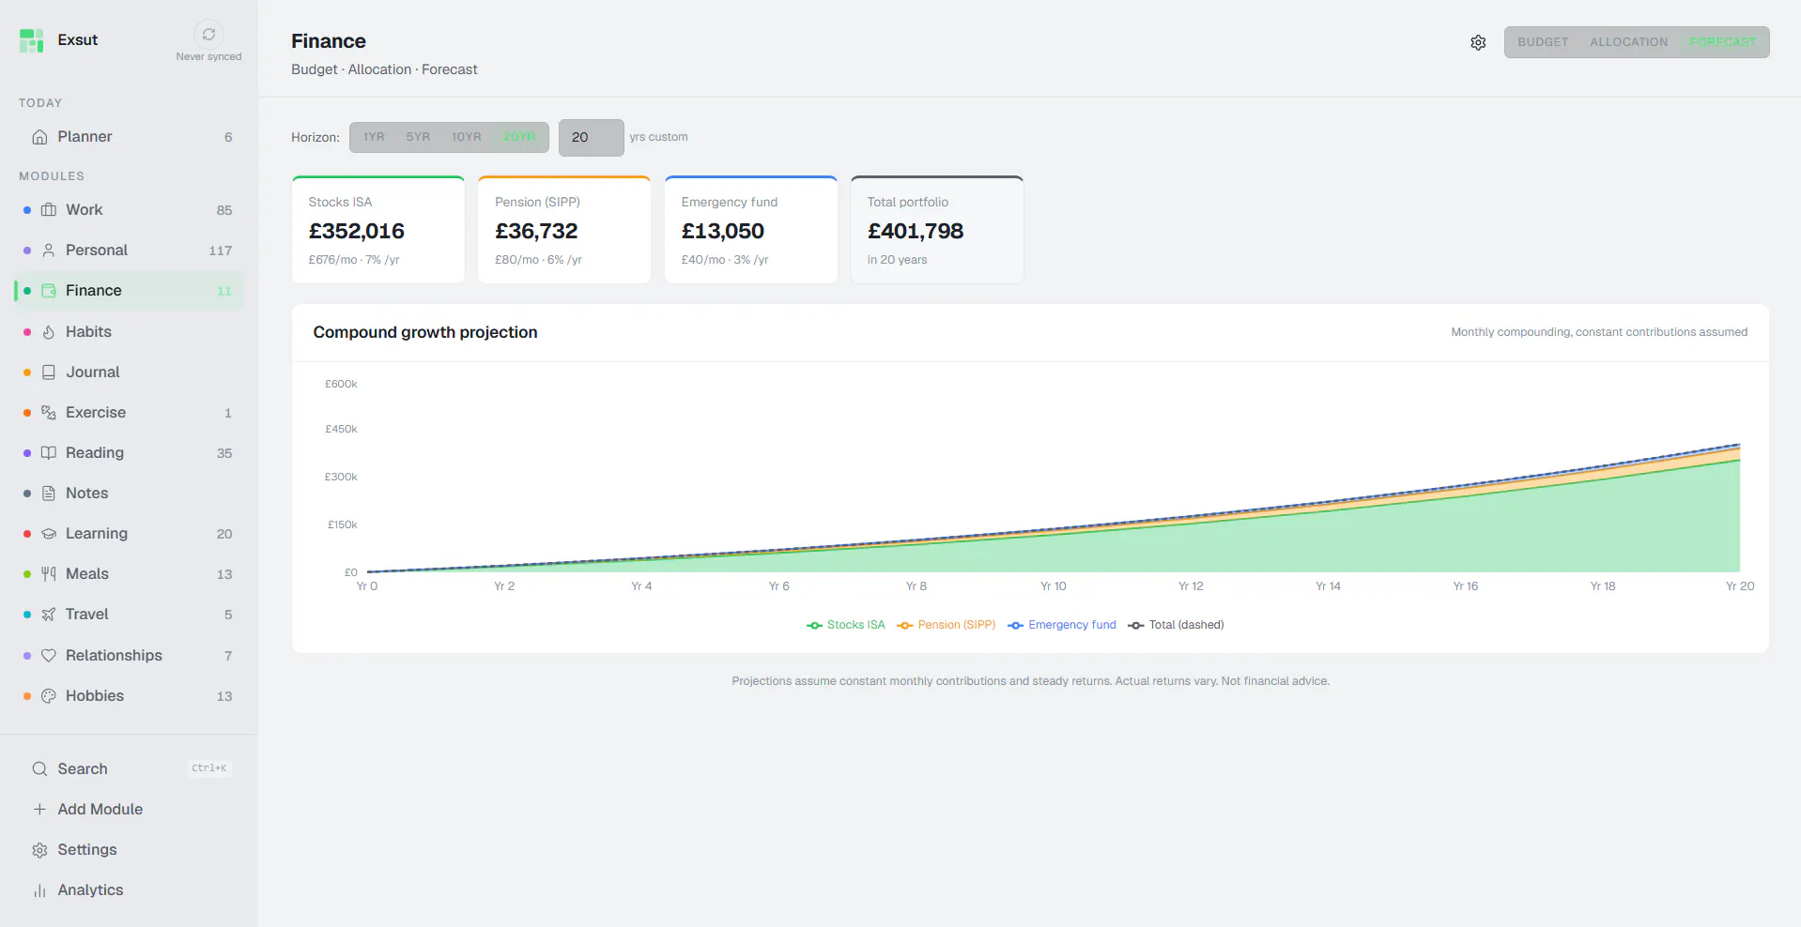Switch to the Allocation tab
This screenshot has height=927, width=1801.
(1628, 42)
